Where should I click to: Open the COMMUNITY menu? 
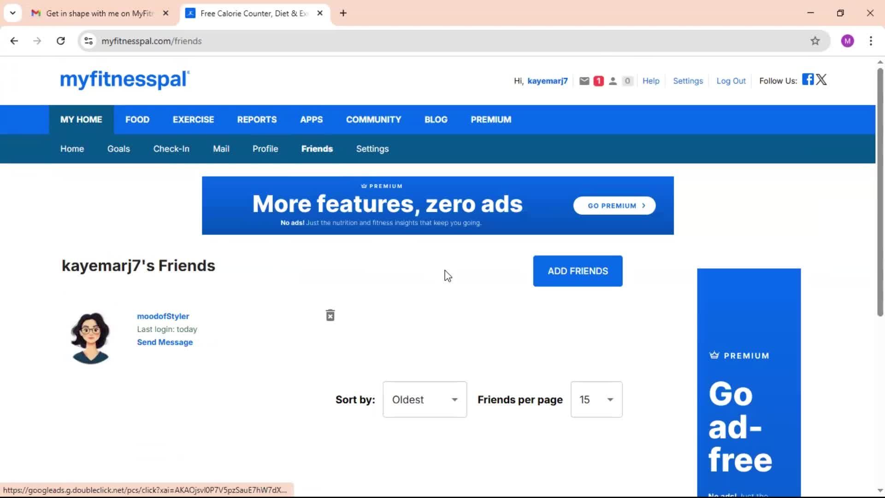[x=373, y=119]
